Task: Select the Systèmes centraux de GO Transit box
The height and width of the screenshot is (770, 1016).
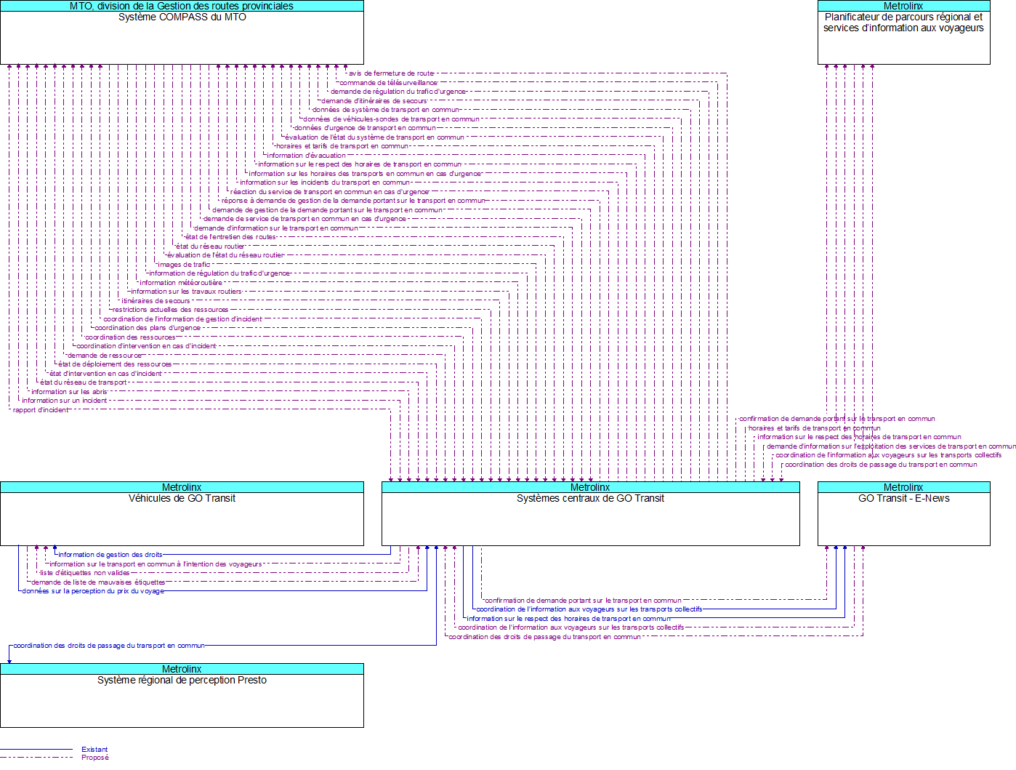Action: coord(590,519)
